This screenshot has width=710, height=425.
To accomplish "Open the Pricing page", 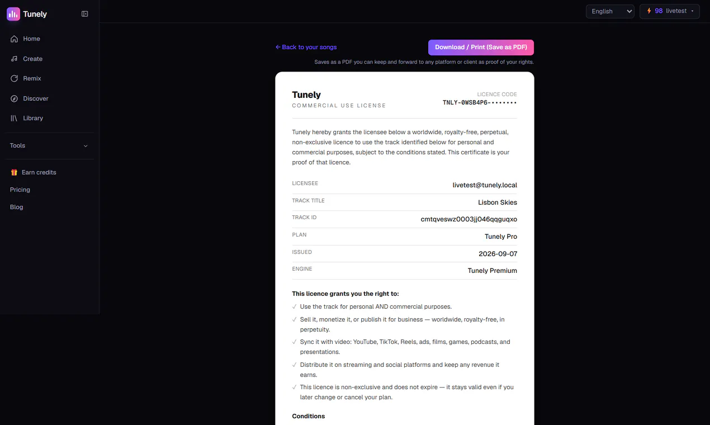I will 20,190.
